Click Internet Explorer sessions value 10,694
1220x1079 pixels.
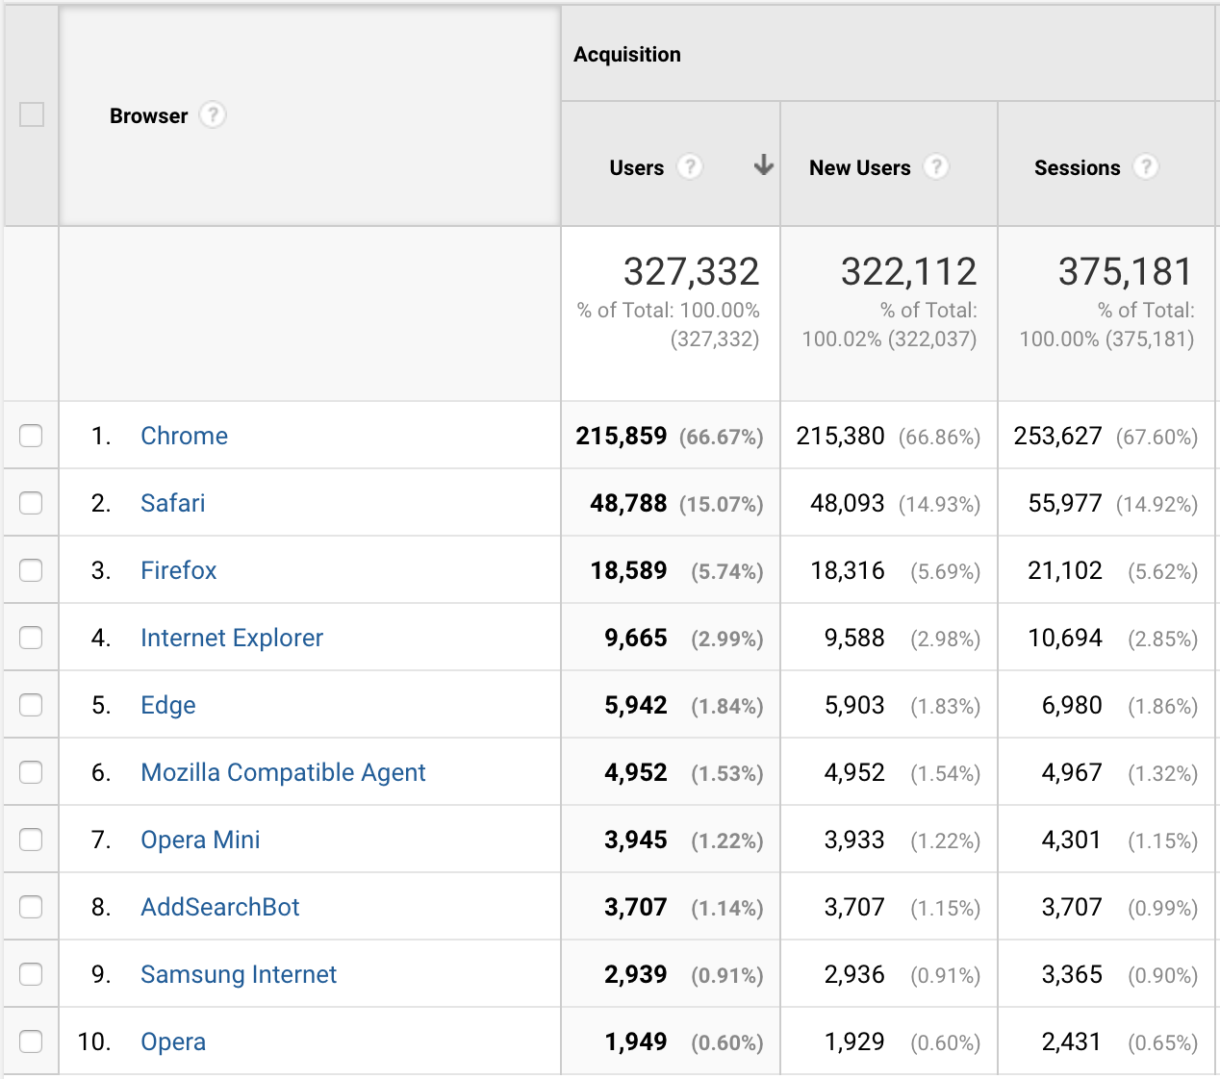coord(1065,638)
